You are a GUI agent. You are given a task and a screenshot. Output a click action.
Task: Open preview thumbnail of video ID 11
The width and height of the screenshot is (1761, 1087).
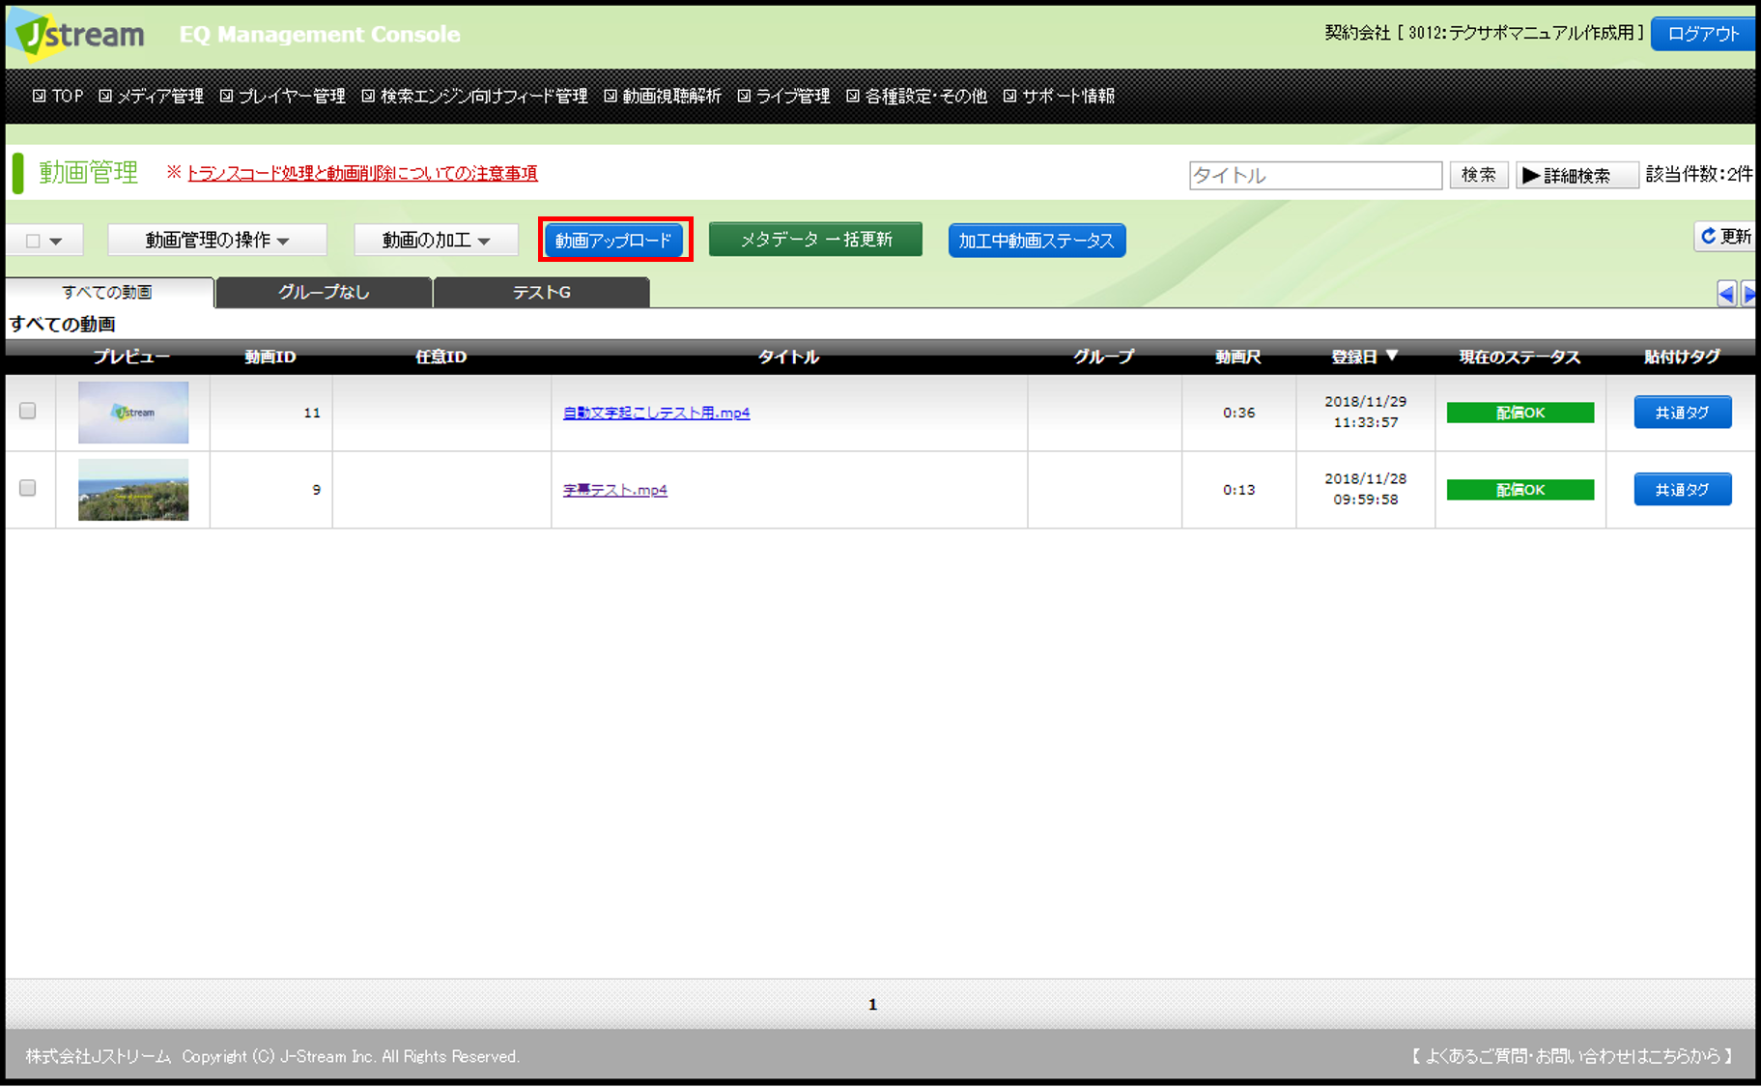click(133, 413)
